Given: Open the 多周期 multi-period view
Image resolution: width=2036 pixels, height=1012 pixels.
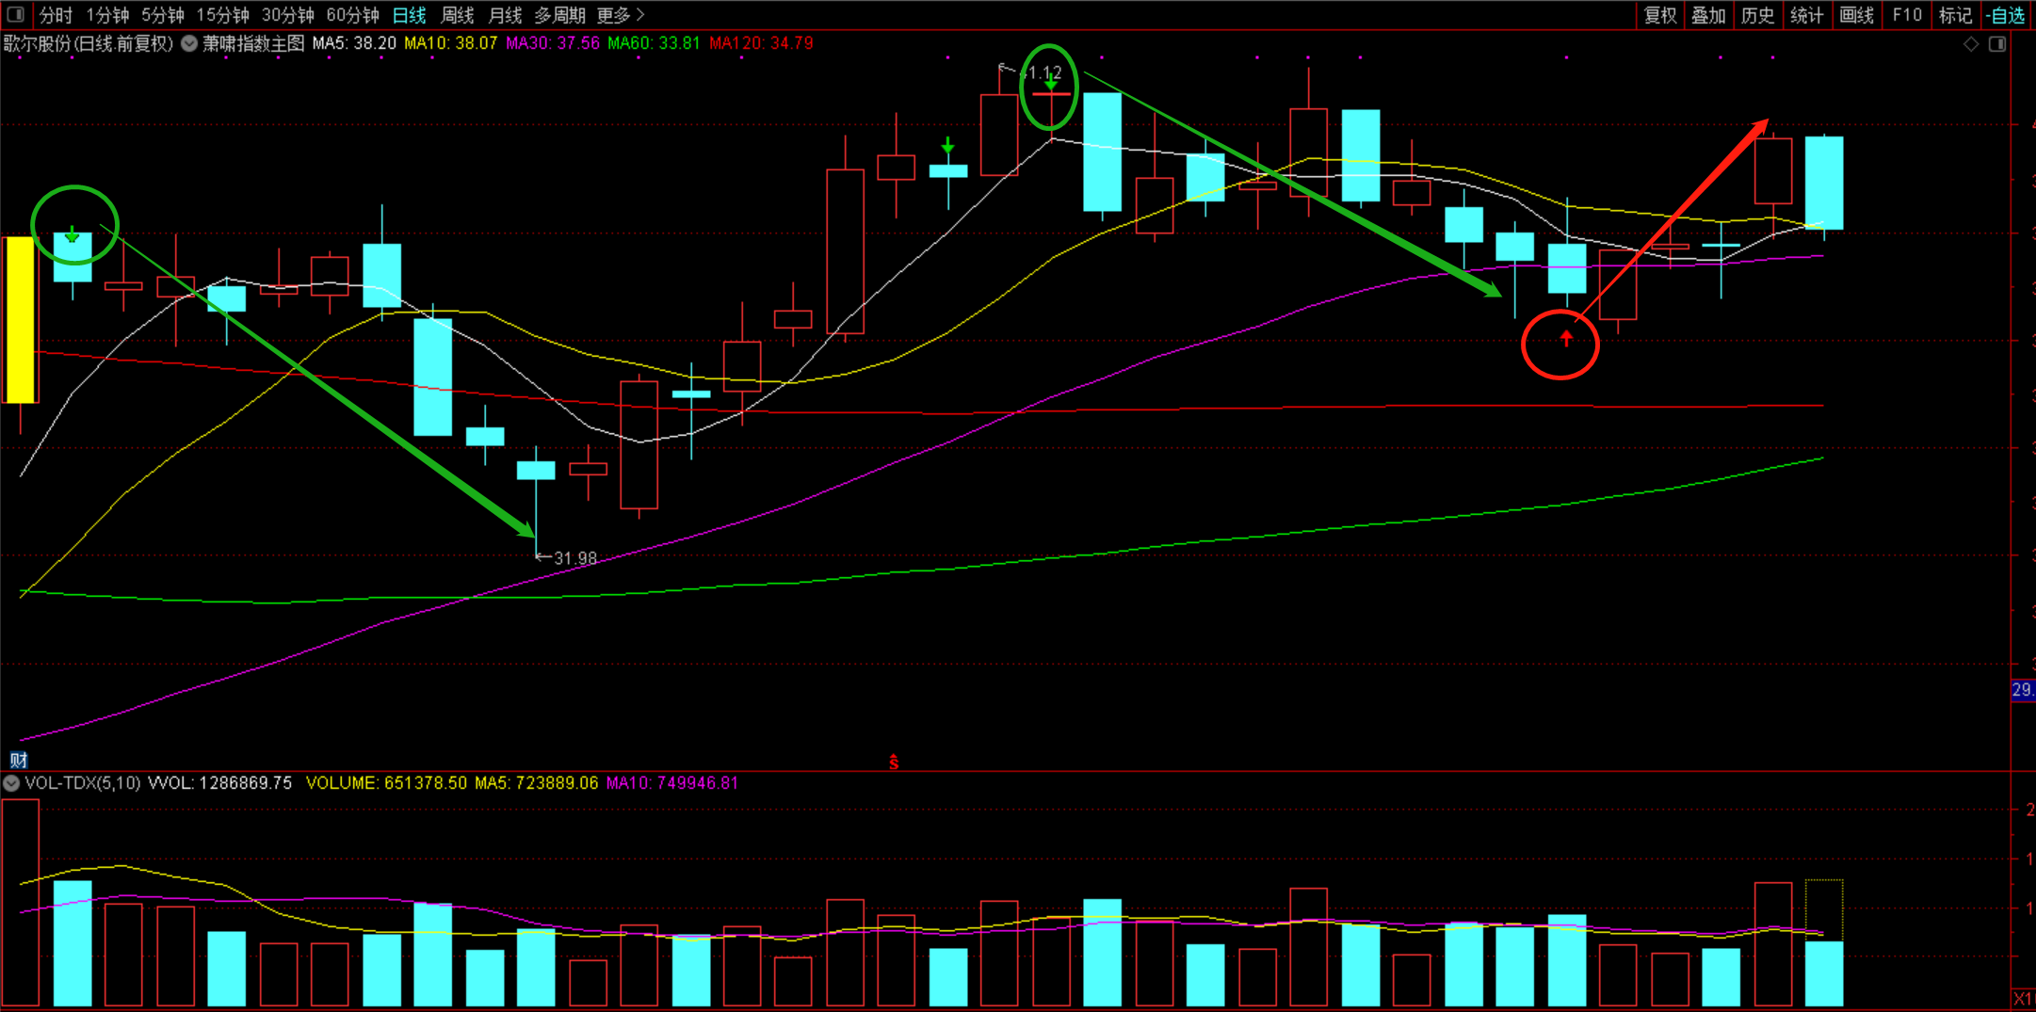Looking at the screenshot, I should pos(559,15).
